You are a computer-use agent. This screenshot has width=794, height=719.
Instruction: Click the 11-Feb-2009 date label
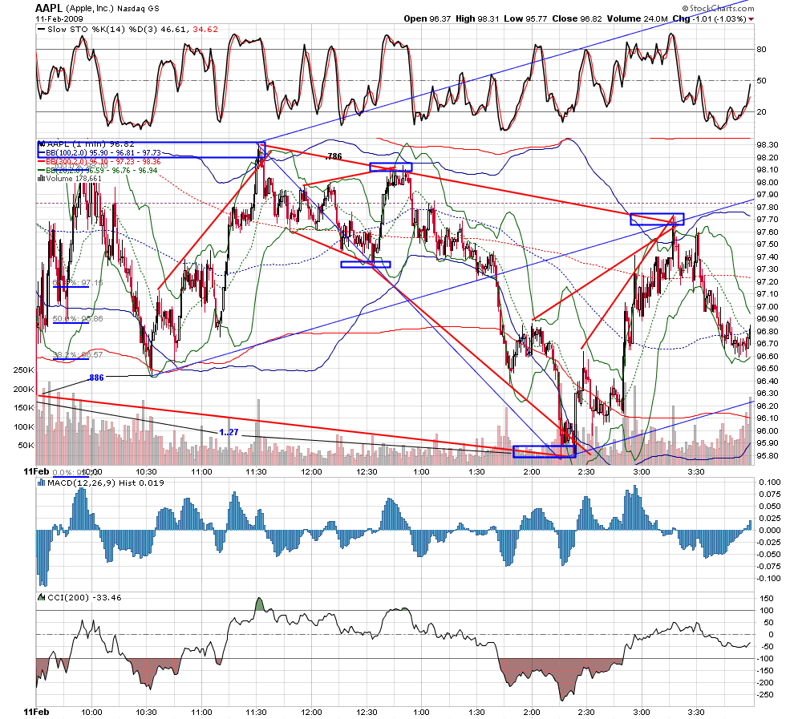[x=59, y=18]
